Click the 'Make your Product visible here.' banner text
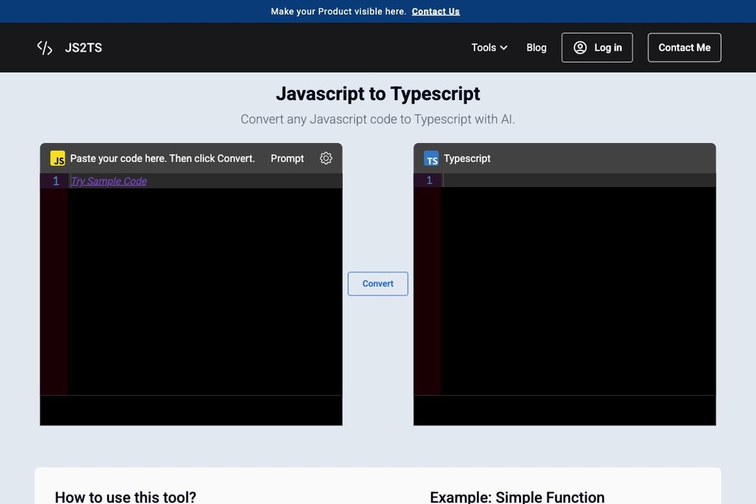The width and height of the screenshot is (756, 504). point(339,12)
